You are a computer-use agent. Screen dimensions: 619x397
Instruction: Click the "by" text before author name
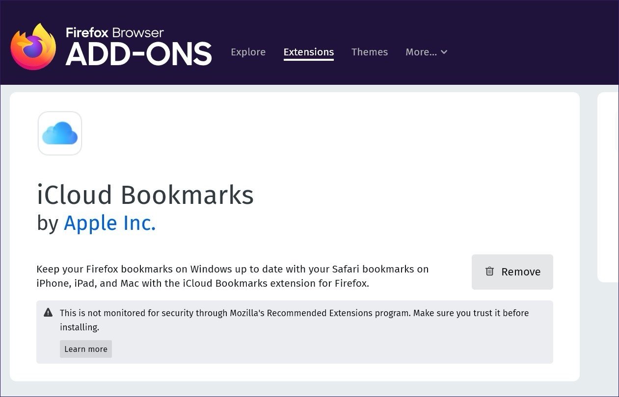click(x=48, y=223)
